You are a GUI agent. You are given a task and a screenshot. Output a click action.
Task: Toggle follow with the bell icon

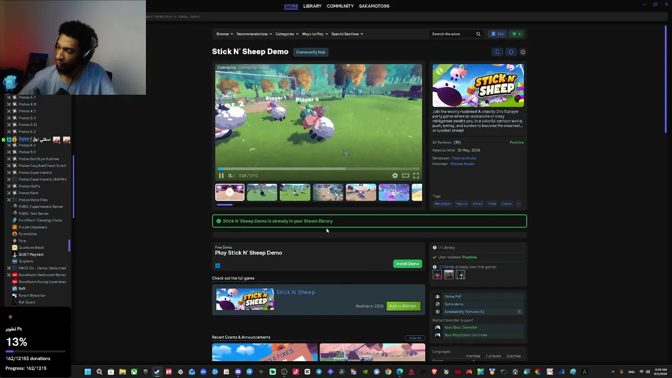511,52
